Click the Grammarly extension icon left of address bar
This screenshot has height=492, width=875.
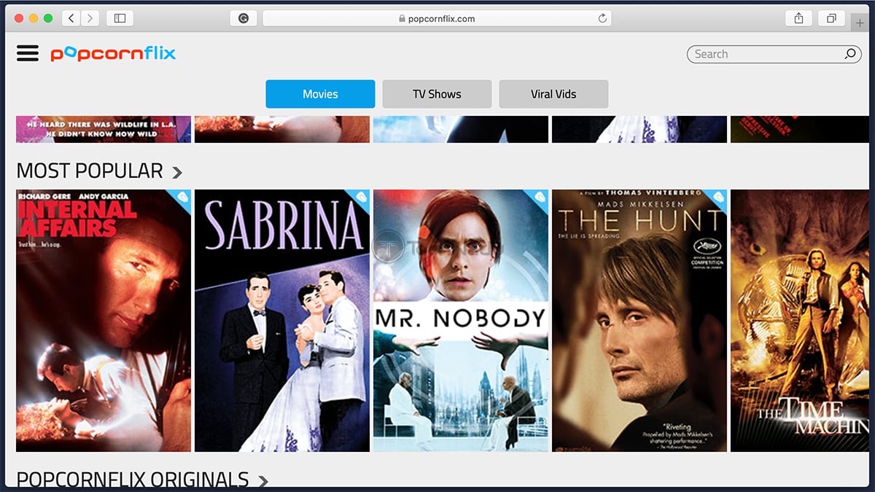coord(244,18)
